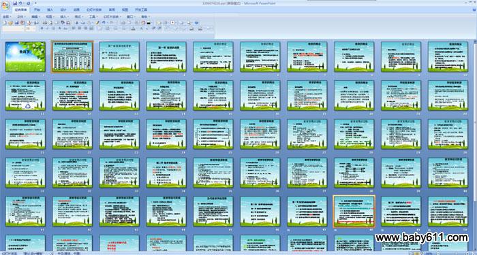477x255 pixels.
Task: Switch to the 插入 ribbon tab
Action: point(50,10)
